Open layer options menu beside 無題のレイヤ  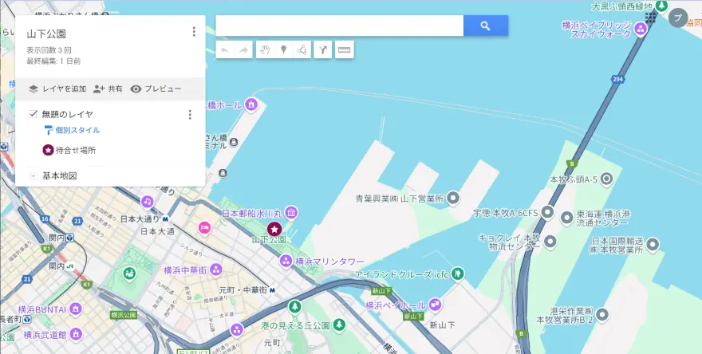pyautogui.click(x=190, y=115)
